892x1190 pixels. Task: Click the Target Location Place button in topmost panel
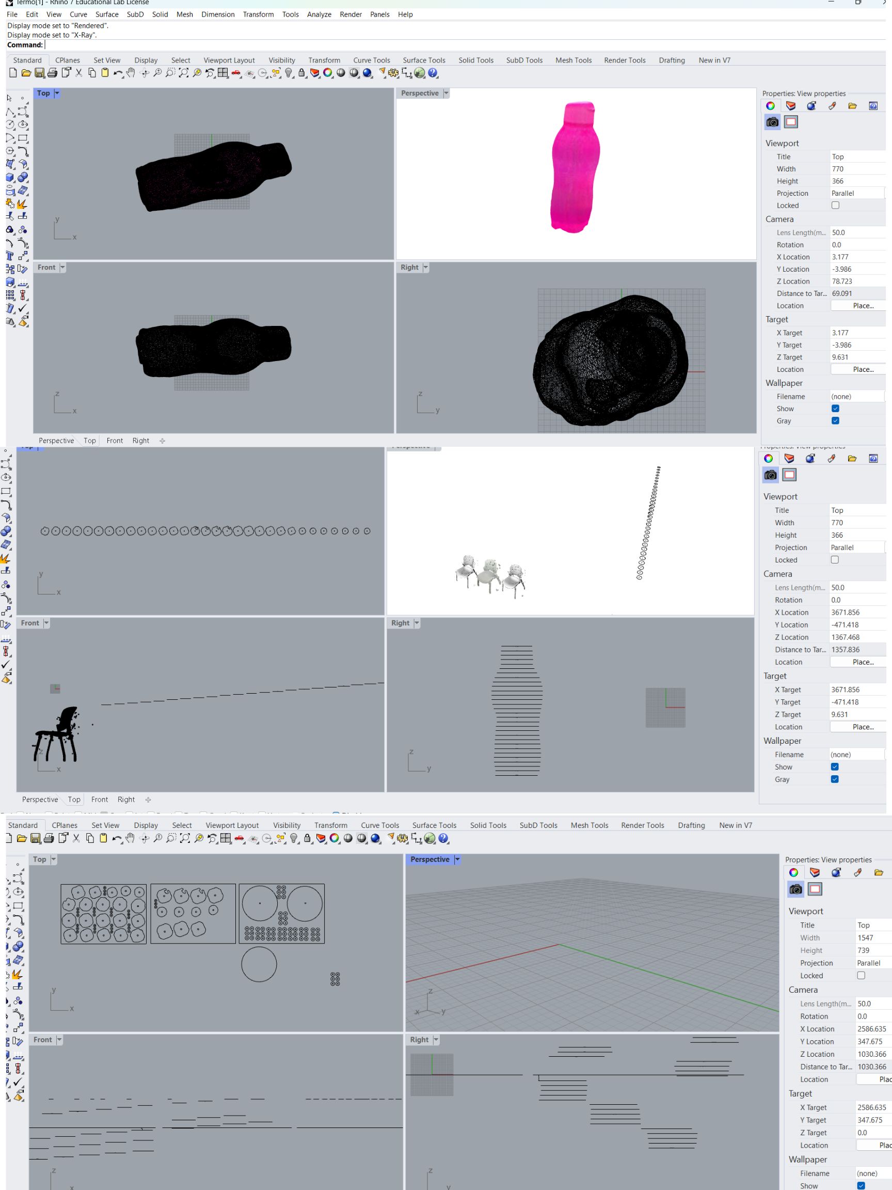point(863,370)
